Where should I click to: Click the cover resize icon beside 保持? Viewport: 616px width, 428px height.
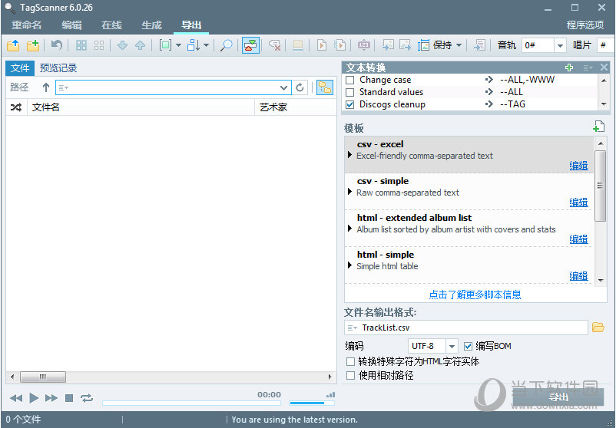[x=423, y=45]
